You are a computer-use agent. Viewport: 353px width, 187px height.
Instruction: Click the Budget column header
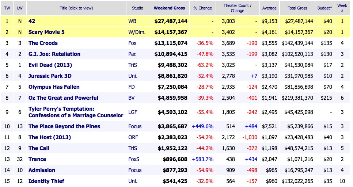[325, 8]
